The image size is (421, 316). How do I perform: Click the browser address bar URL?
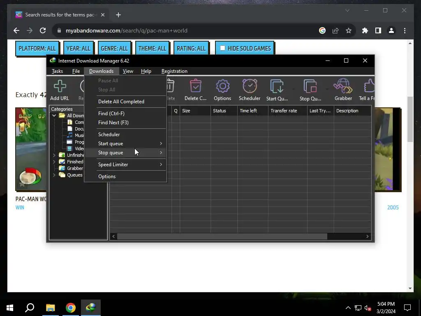tap(127, 30)
